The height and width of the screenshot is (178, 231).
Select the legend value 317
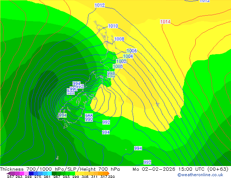[104, 177]
